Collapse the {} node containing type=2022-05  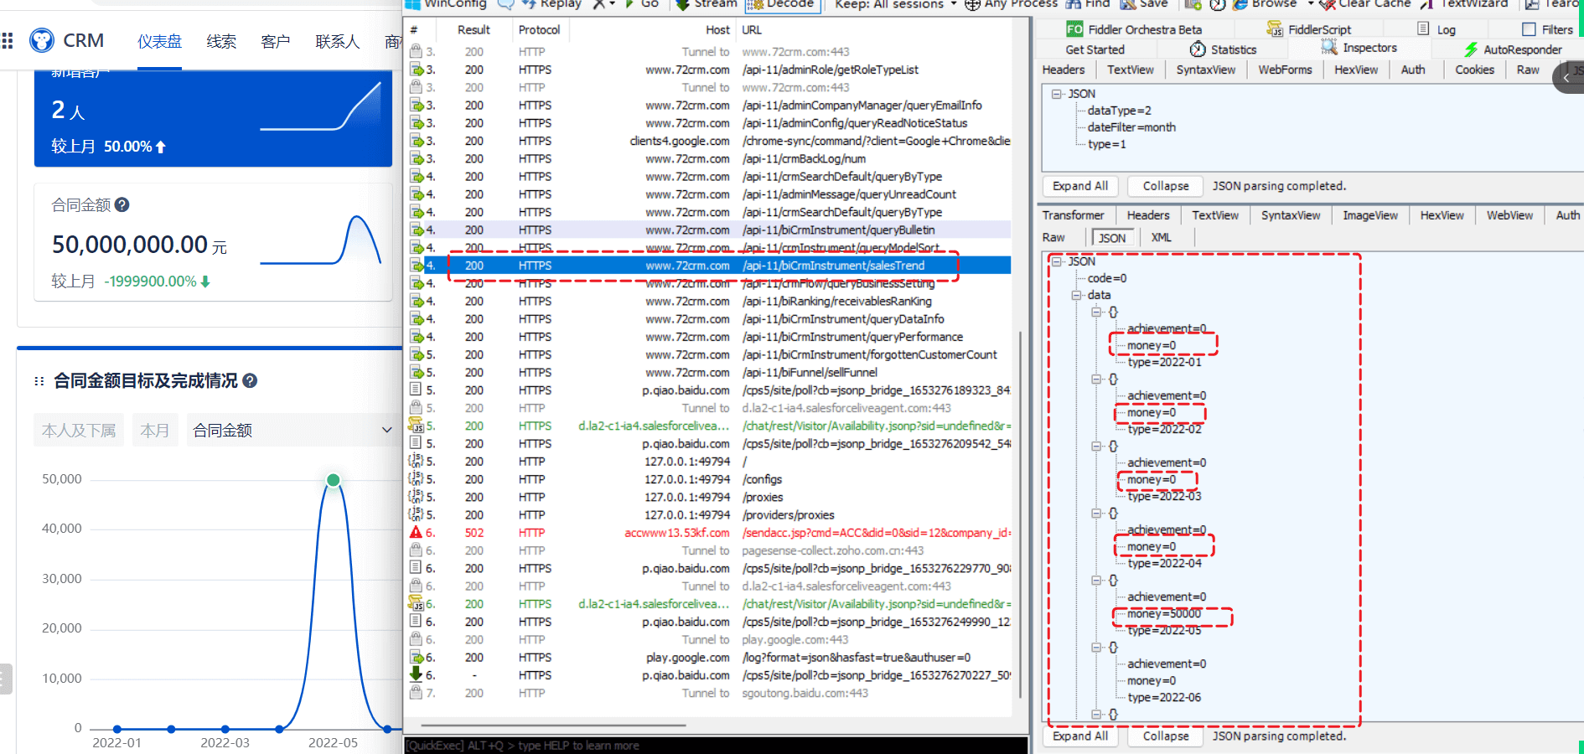(x=1096, y=580)
